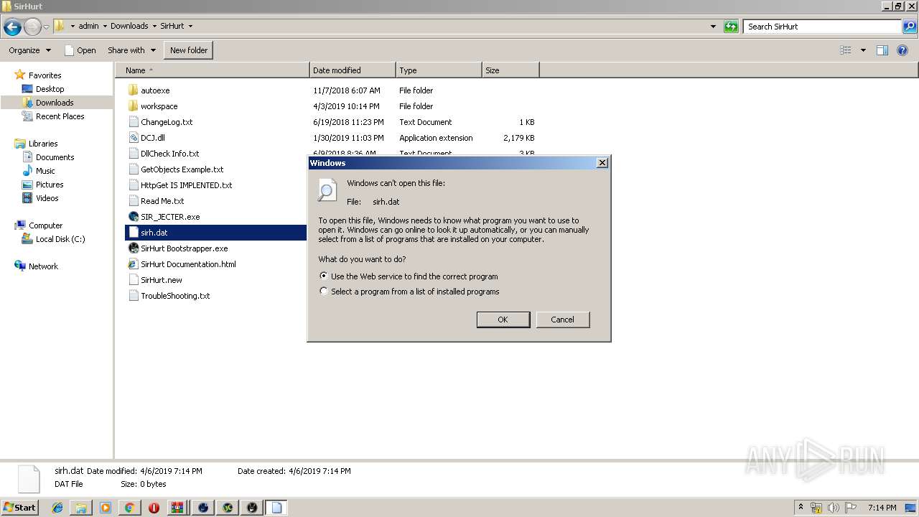
Task: Click the search magnifier icon
Action: (909, 27)
